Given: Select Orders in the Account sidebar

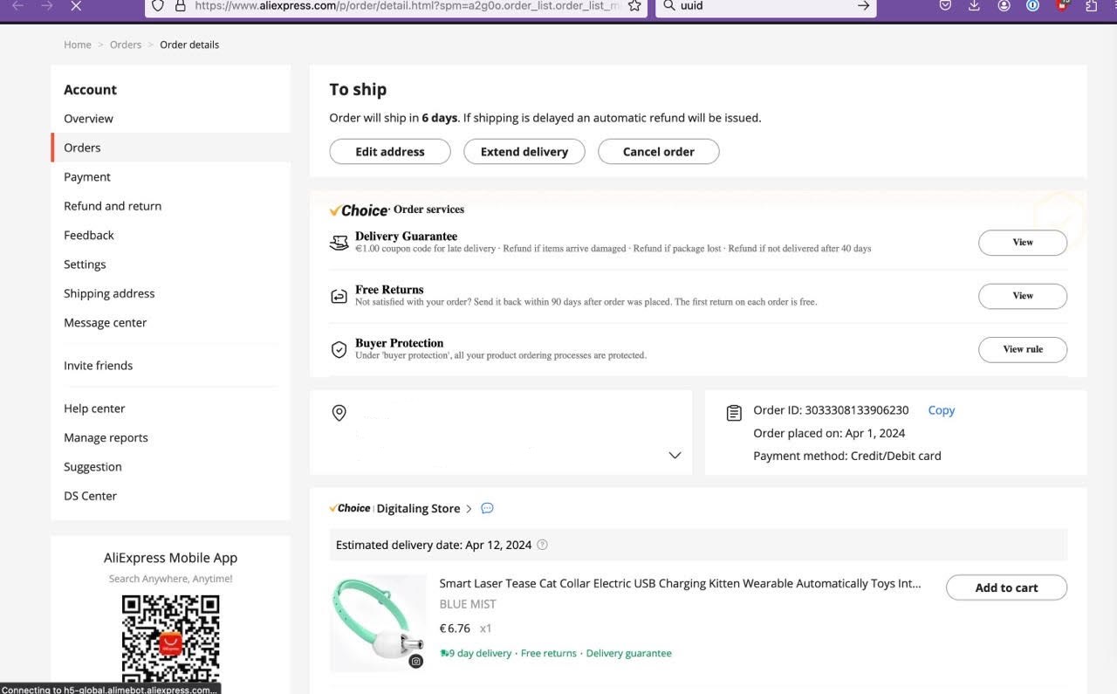Looking at the screenshot, I should point(82,148).
